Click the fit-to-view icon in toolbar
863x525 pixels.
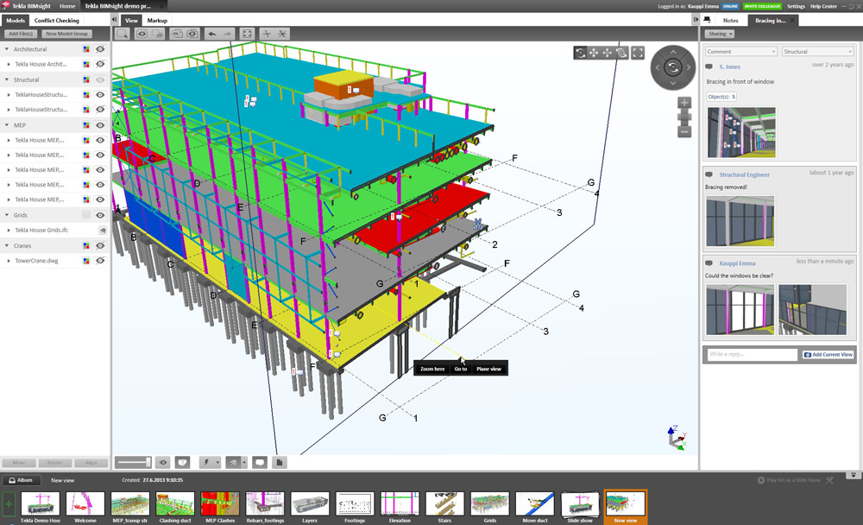tap(247, 34)
